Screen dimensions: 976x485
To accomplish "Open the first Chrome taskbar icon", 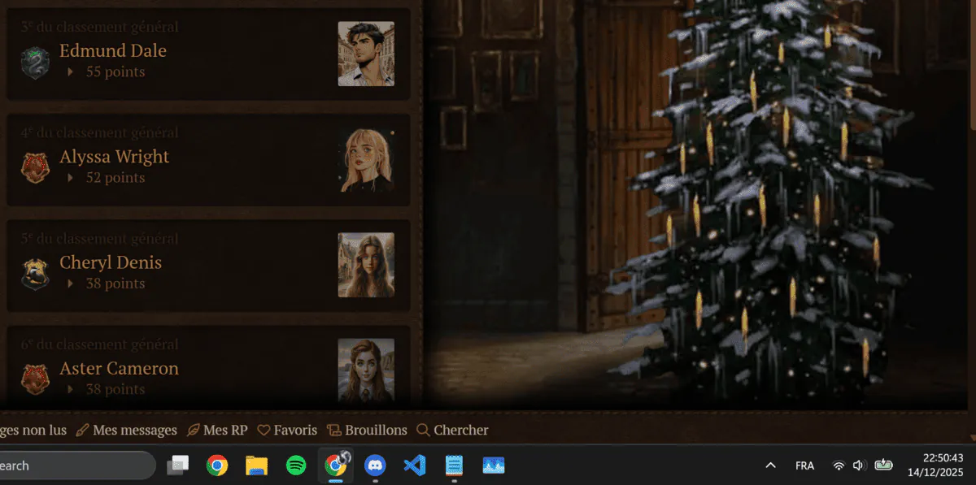I will pyautogui.click(x=216, y=466).
